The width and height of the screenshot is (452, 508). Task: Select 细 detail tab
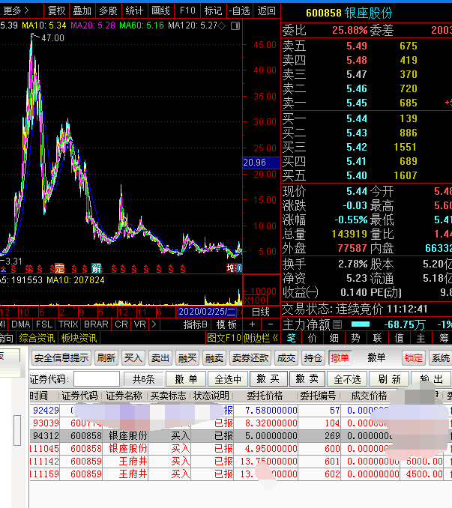(x=334, y=338)
